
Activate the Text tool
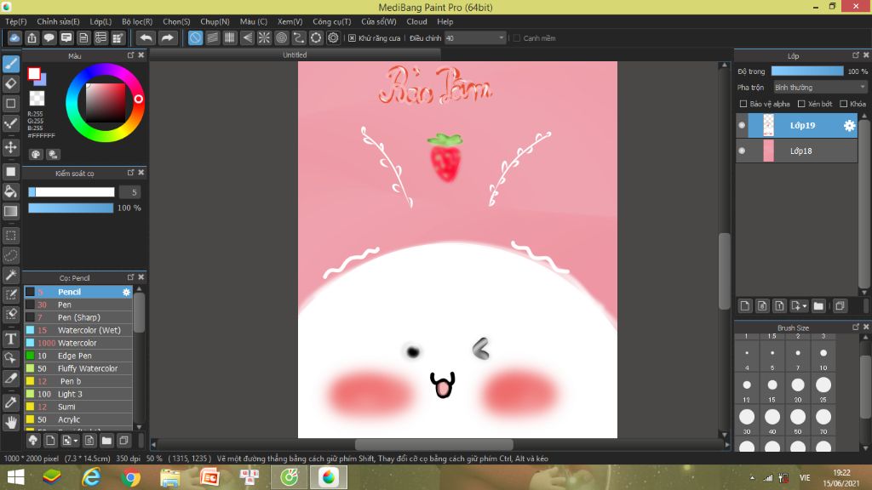click(x=11, y=339)
